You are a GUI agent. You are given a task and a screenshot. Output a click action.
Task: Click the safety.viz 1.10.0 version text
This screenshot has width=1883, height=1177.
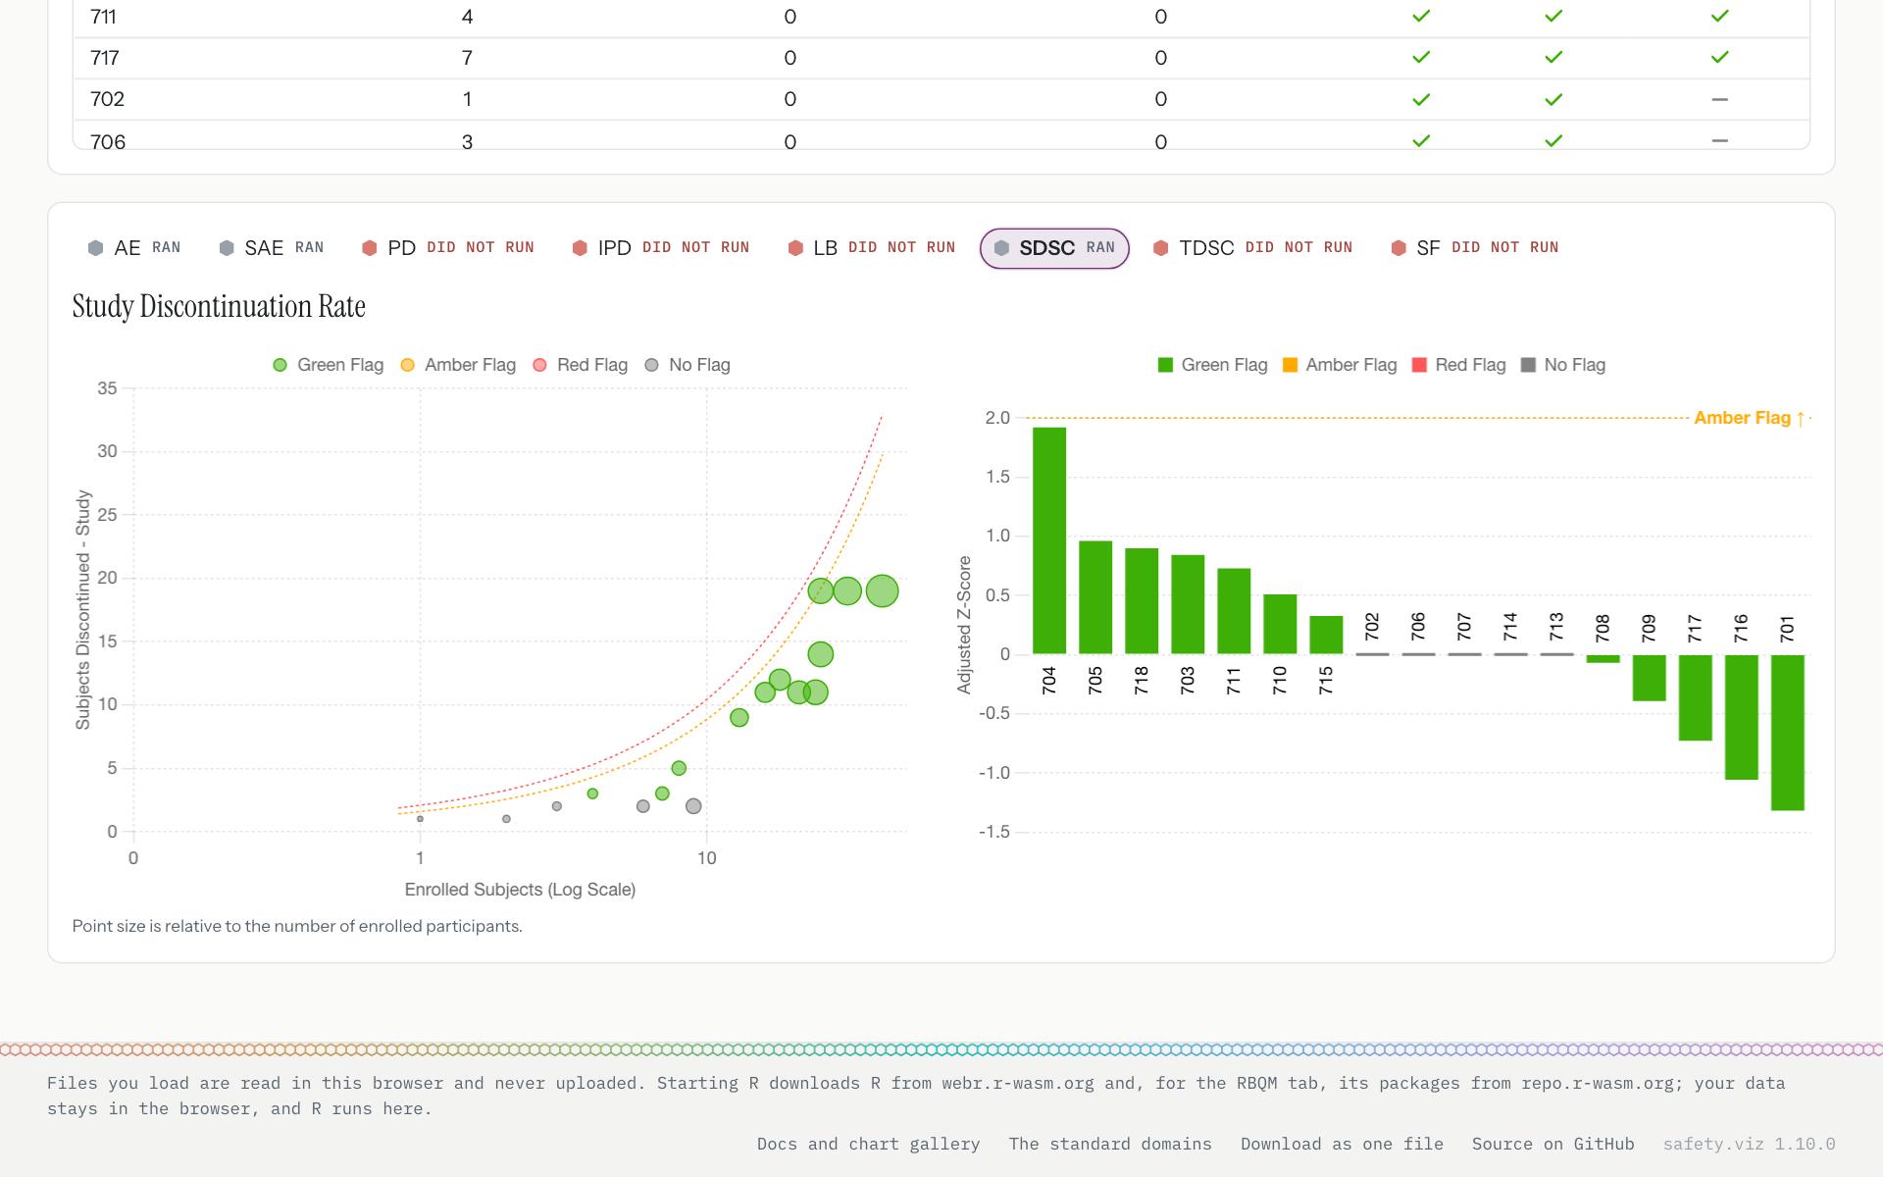1749,1144
